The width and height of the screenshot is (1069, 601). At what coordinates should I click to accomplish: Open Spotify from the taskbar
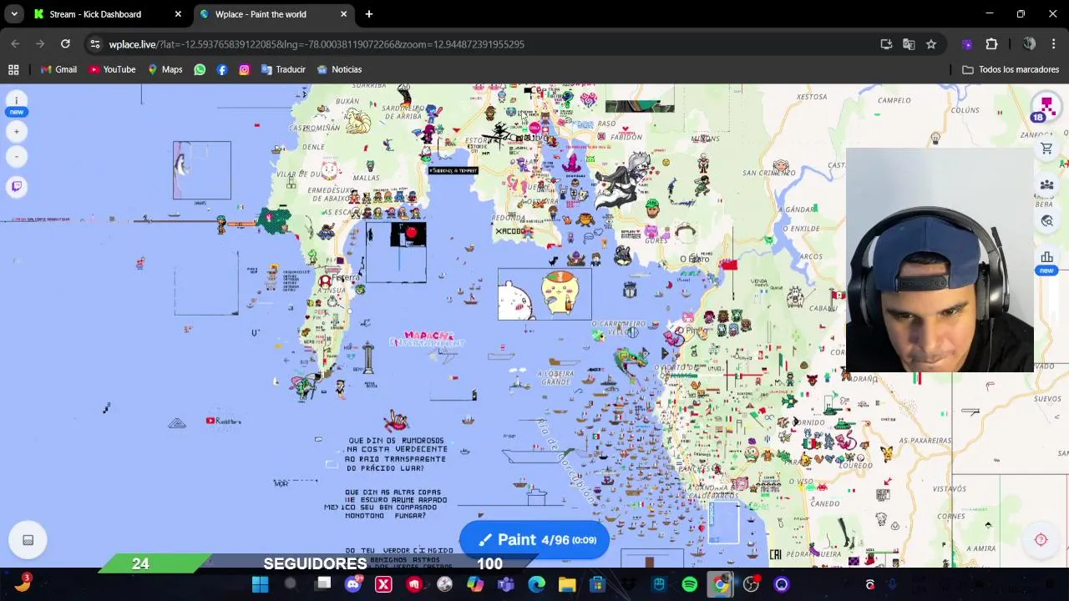point(689,584)
